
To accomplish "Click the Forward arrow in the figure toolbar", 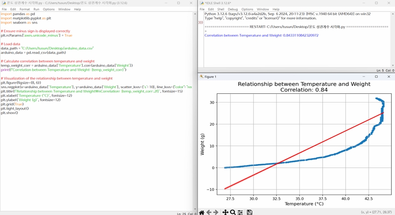I will click(216, 212).
